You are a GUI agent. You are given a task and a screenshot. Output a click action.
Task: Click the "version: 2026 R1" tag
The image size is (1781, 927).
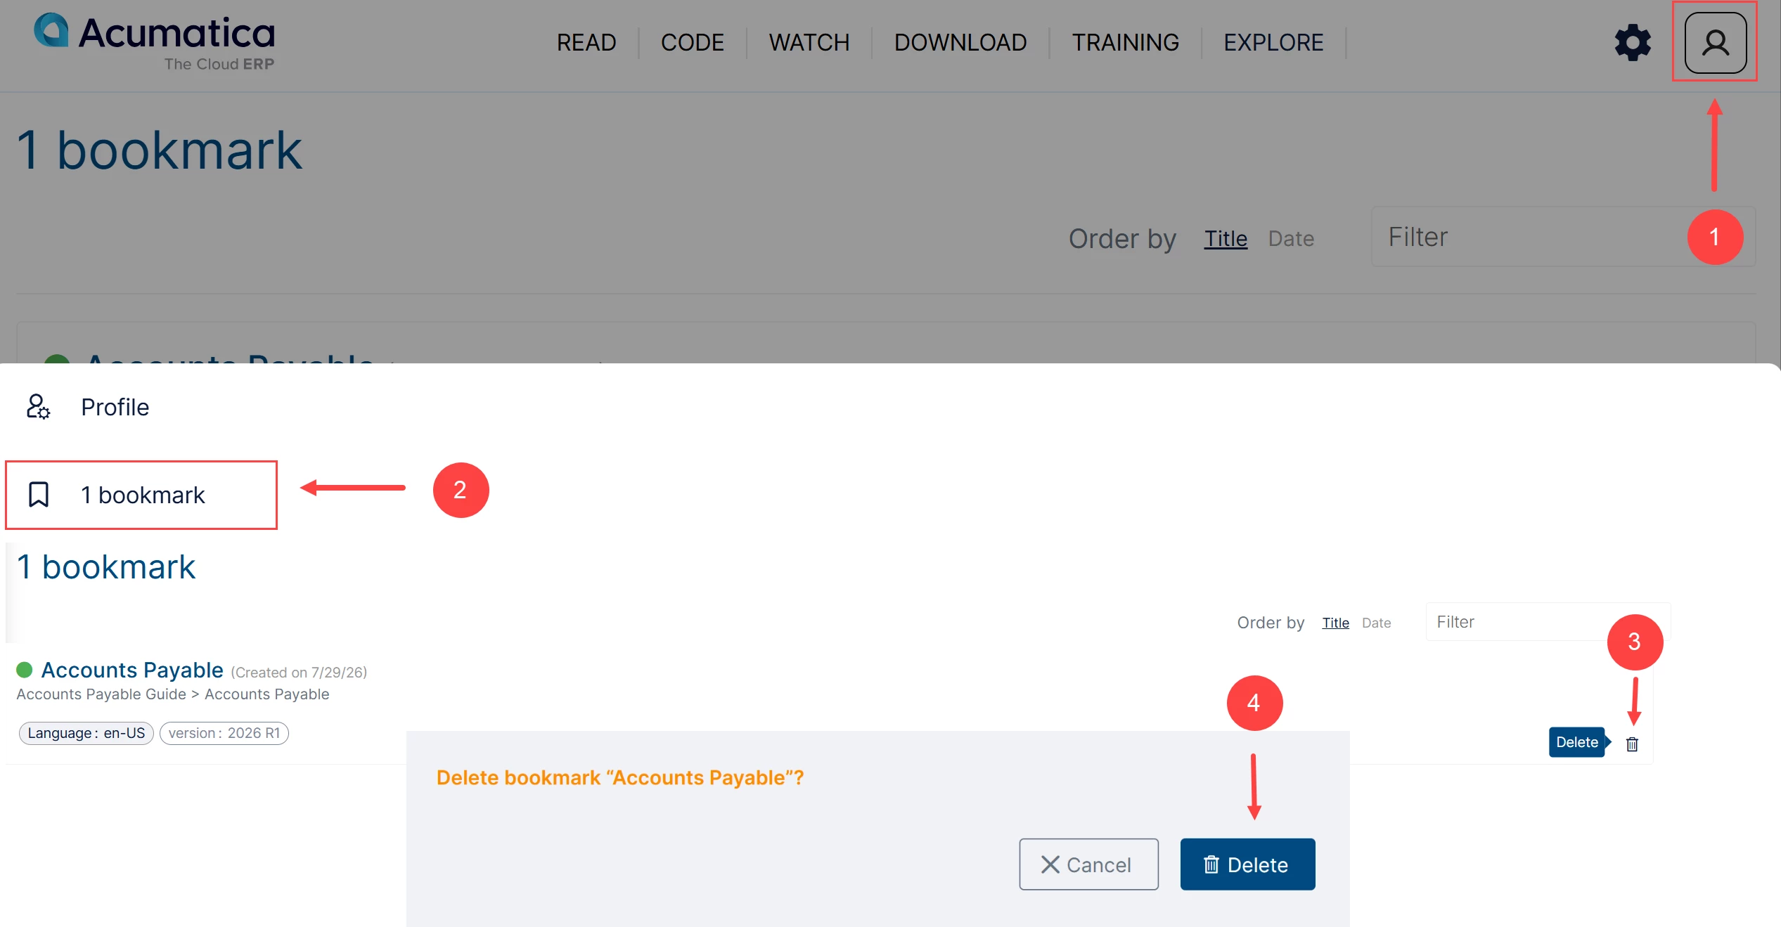(x=224, y=733)
